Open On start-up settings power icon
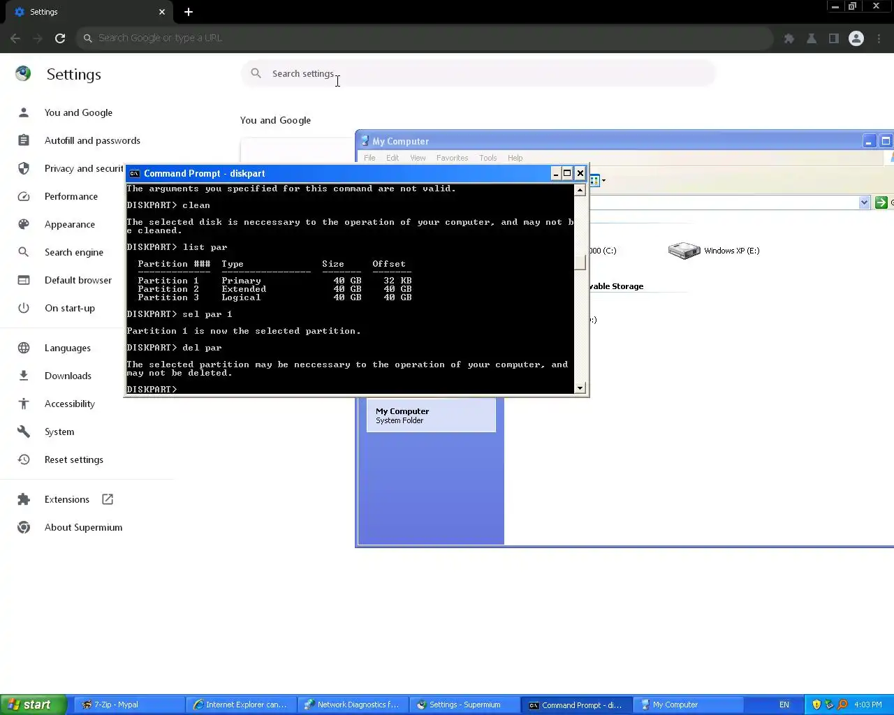The width and height of the screenshot is (894, 715). tap(24, 308)
